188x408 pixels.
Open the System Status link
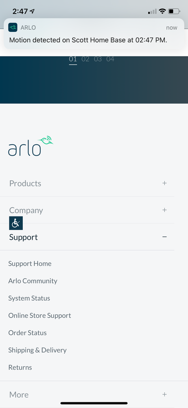tap(29, 298)
